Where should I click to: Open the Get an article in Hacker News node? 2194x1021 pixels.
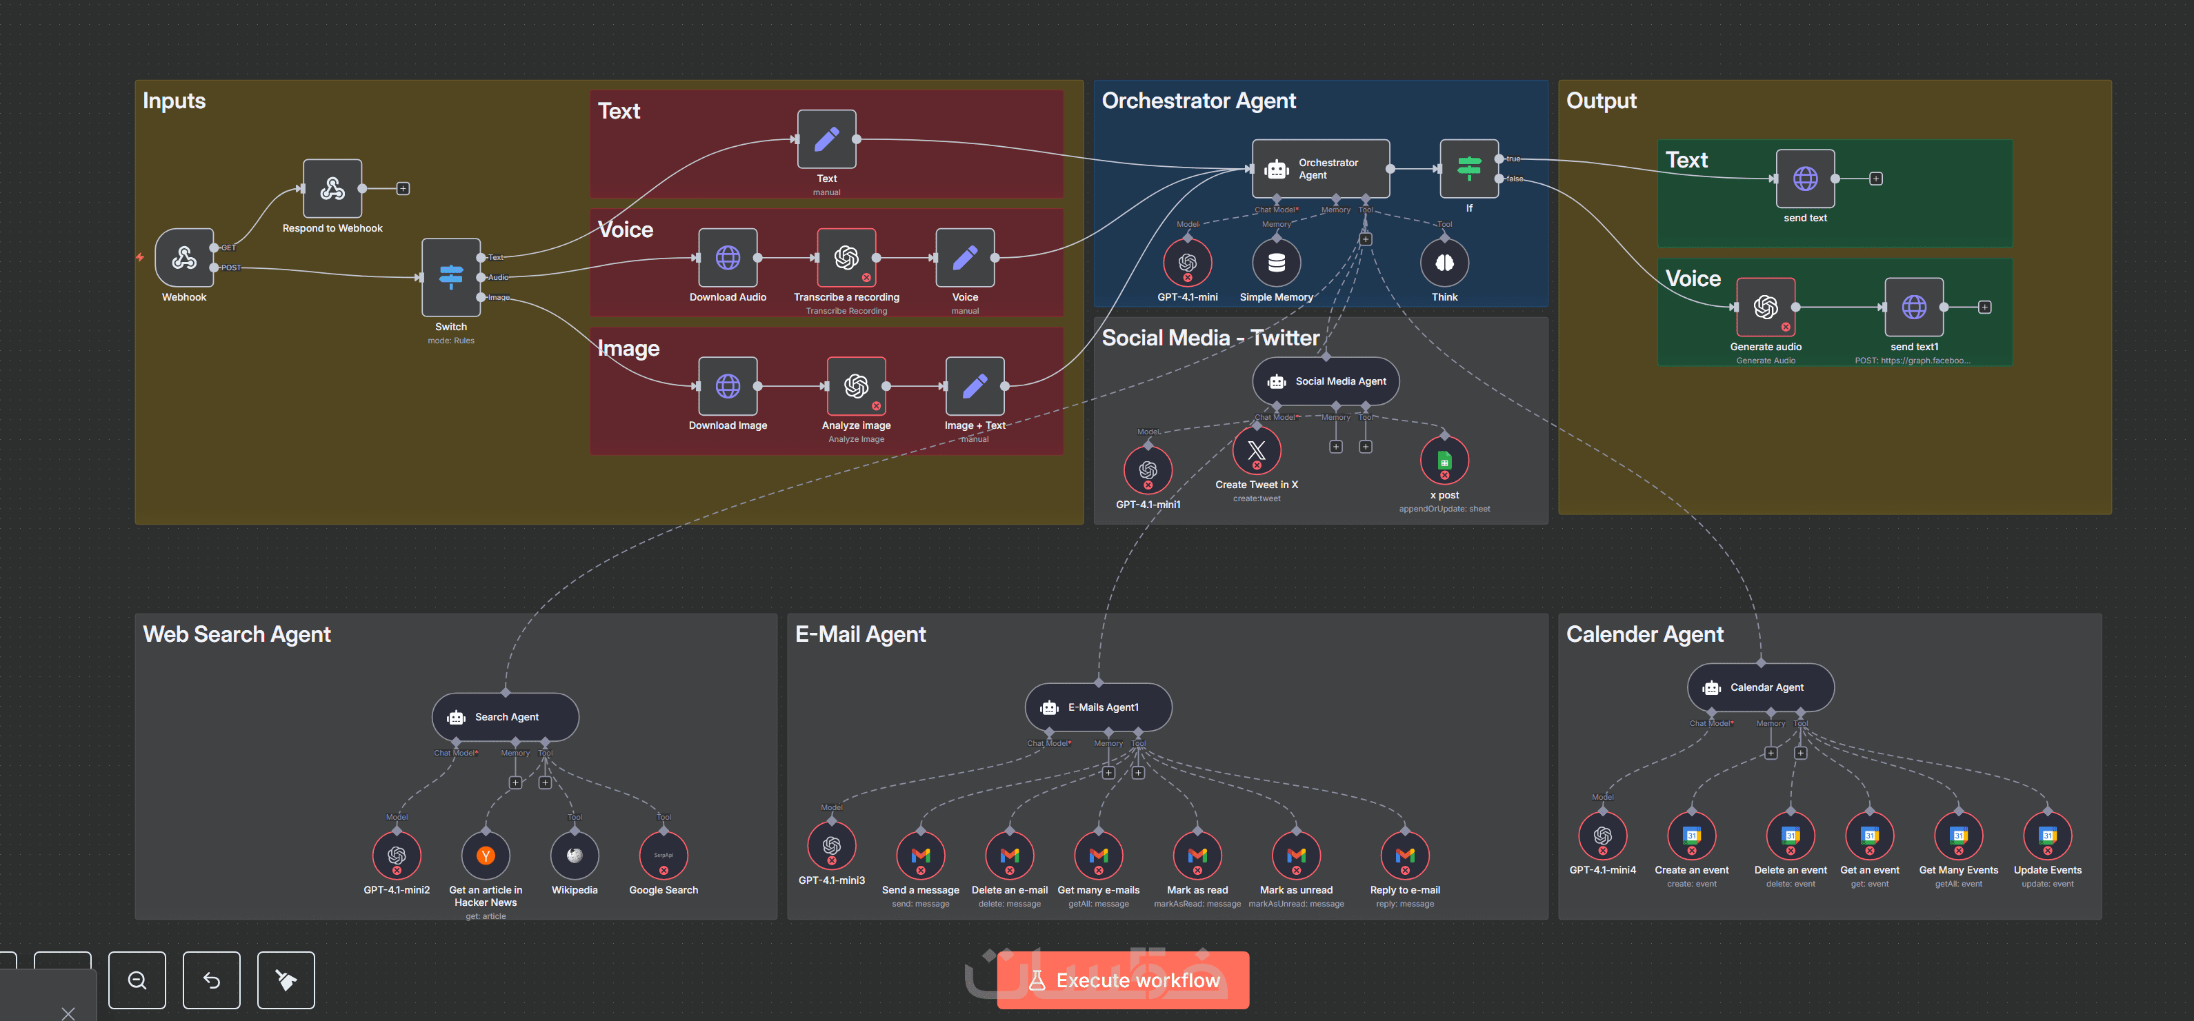(486, 855)
